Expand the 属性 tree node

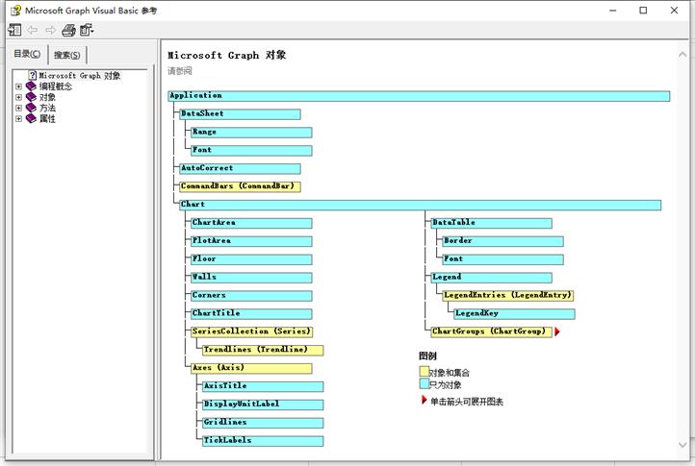pos(18,118)
